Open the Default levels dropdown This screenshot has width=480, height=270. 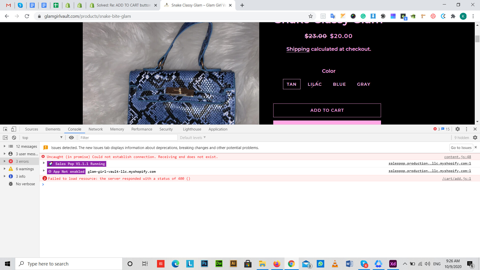click(x=192, y=138)
